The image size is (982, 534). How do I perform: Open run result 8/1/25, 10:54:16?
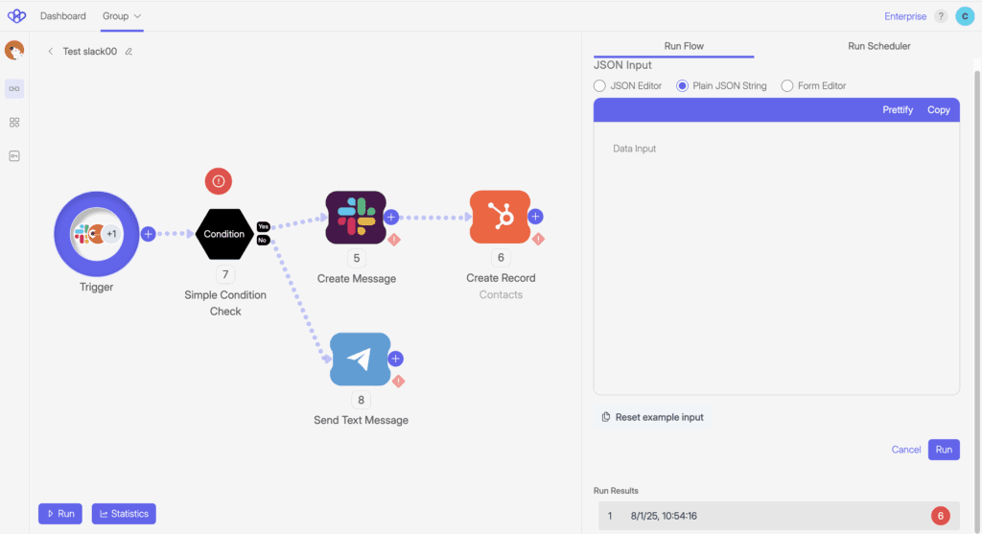pyautogui.click(x=779, y=516)
